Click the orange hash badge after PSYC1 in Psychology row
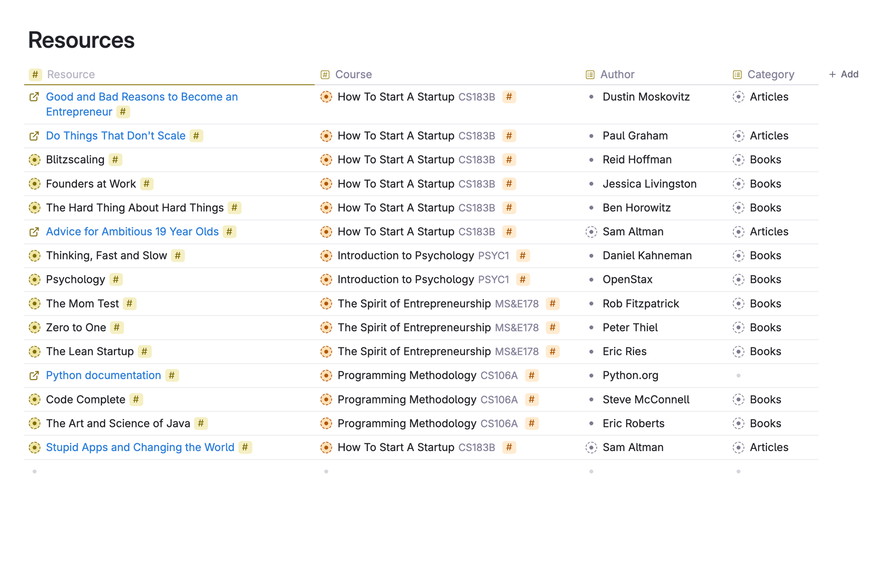 pyautogui.click(x=523, y=279)
